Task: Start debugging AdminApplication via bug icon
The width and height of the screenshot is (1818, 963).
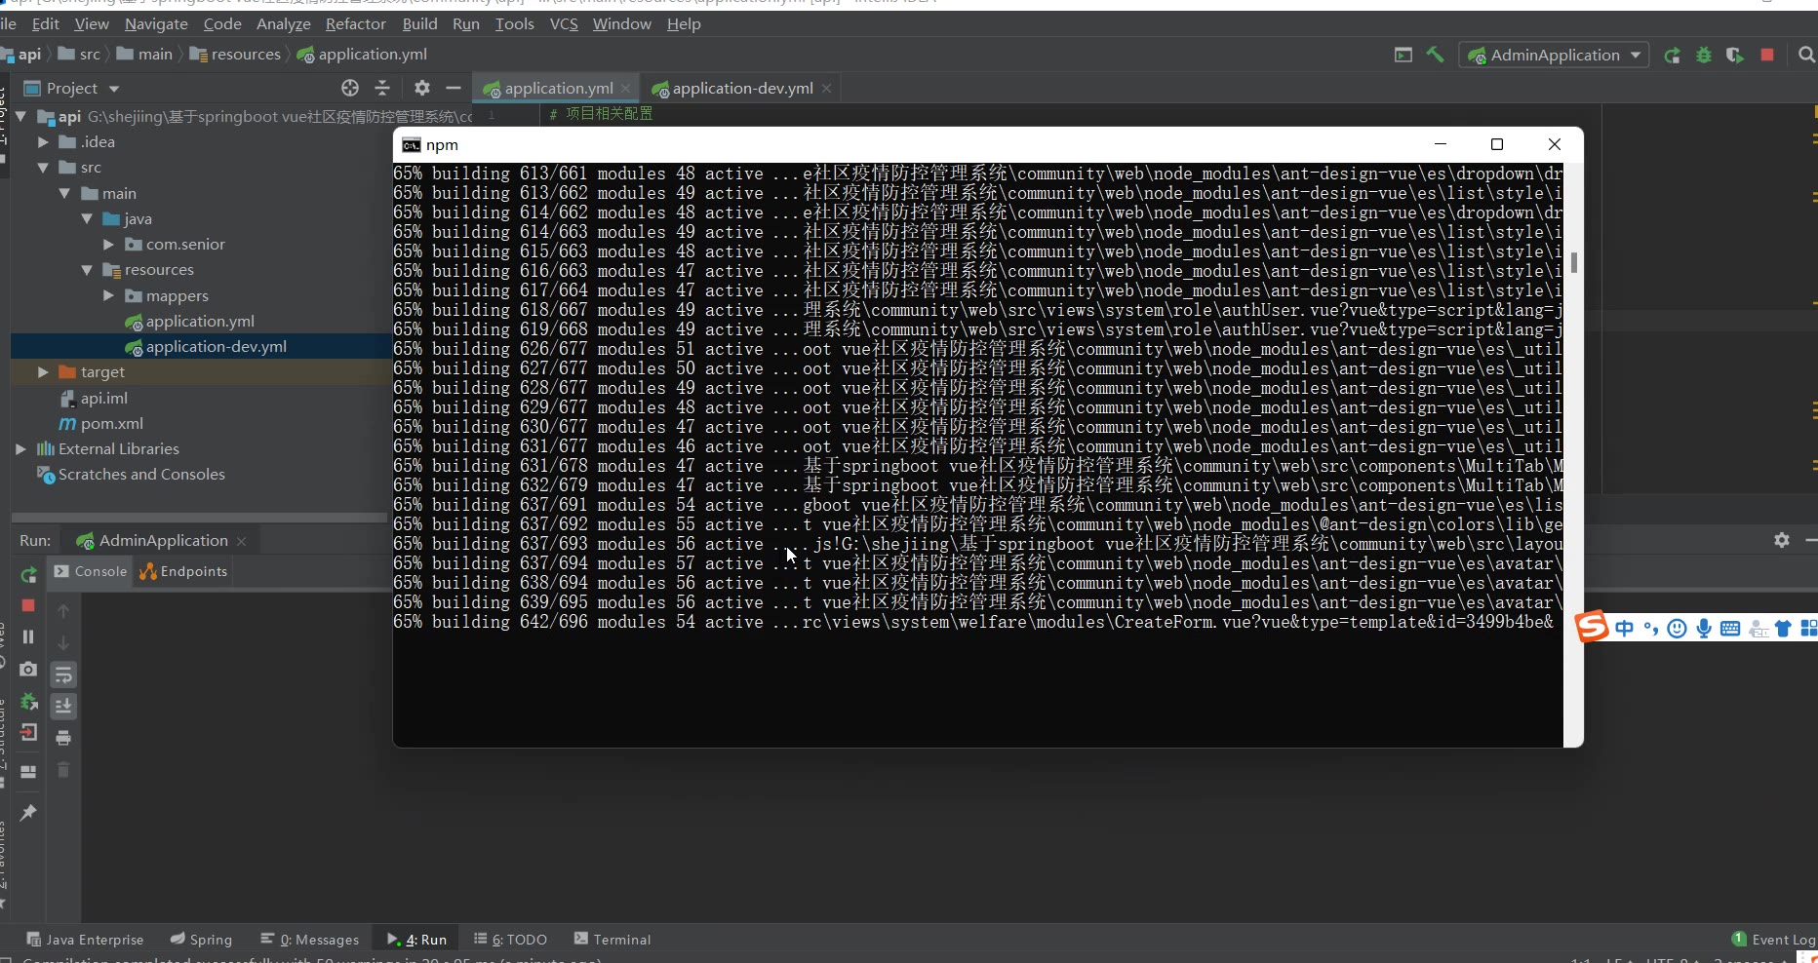Action: click(x=1704, y=55)
